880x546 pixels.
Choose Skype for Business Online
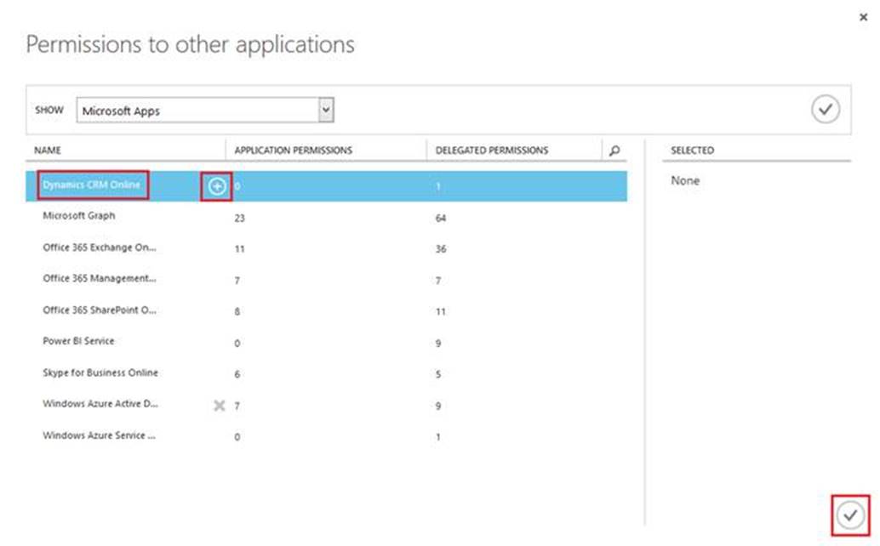coord(100,373)
